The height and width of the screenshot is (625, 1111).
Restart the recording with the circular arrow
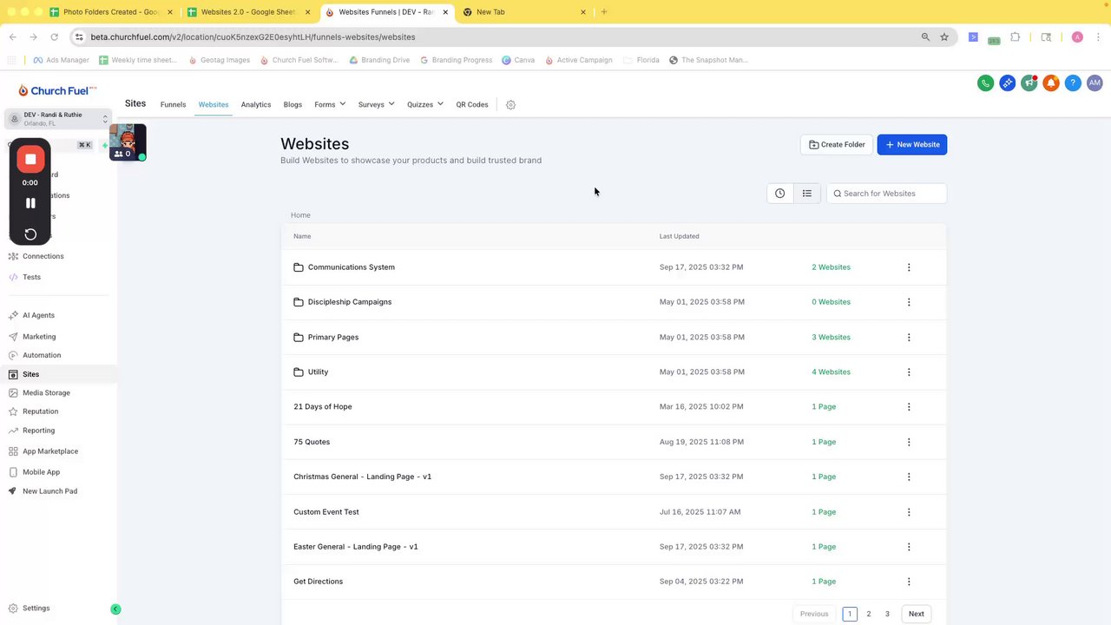pos(30,234)
